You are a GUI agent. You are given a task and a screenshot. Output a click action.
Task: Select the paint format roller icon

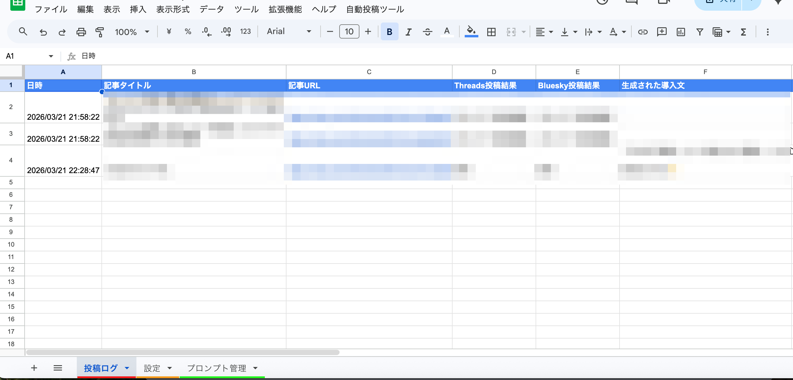pos(100,32)
